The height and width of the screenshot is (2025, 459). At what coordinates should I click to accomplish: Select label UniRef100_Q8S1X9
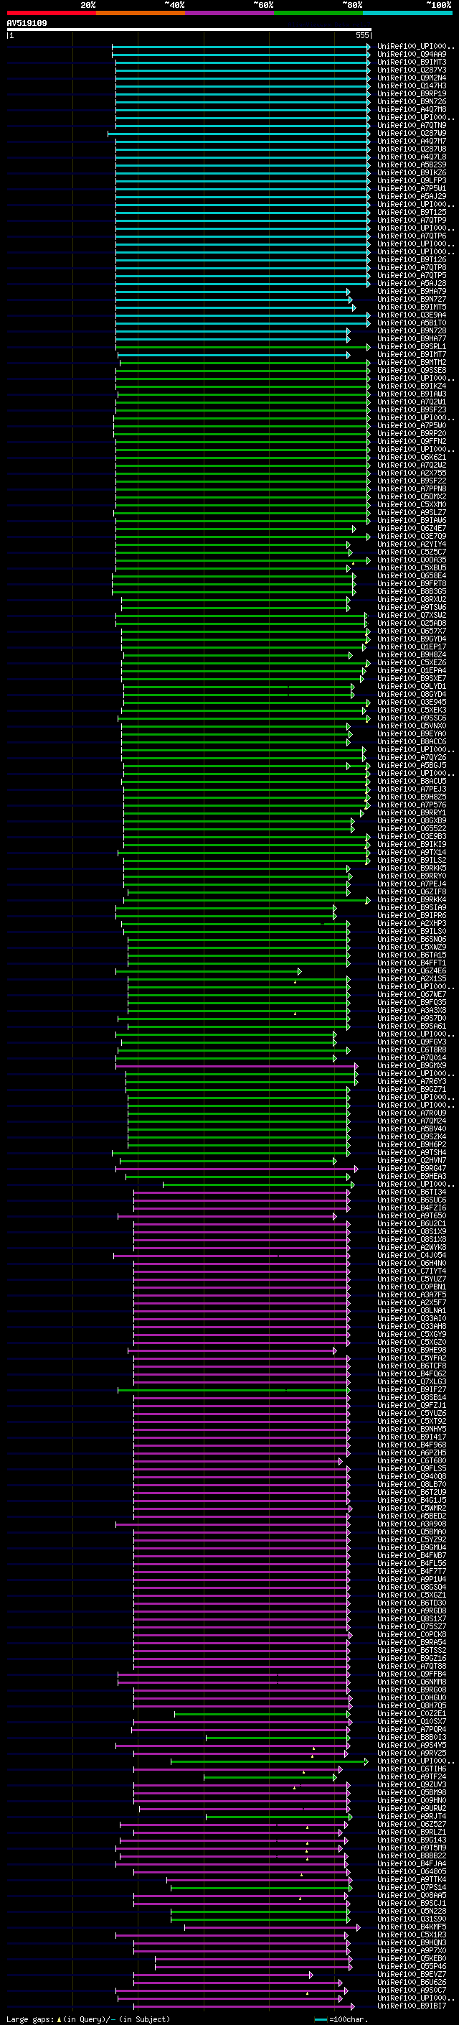tap(412, 1232)
